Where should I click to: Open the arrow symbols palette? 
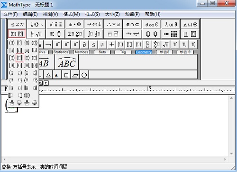pyautogui.click(x=94, y=24)
